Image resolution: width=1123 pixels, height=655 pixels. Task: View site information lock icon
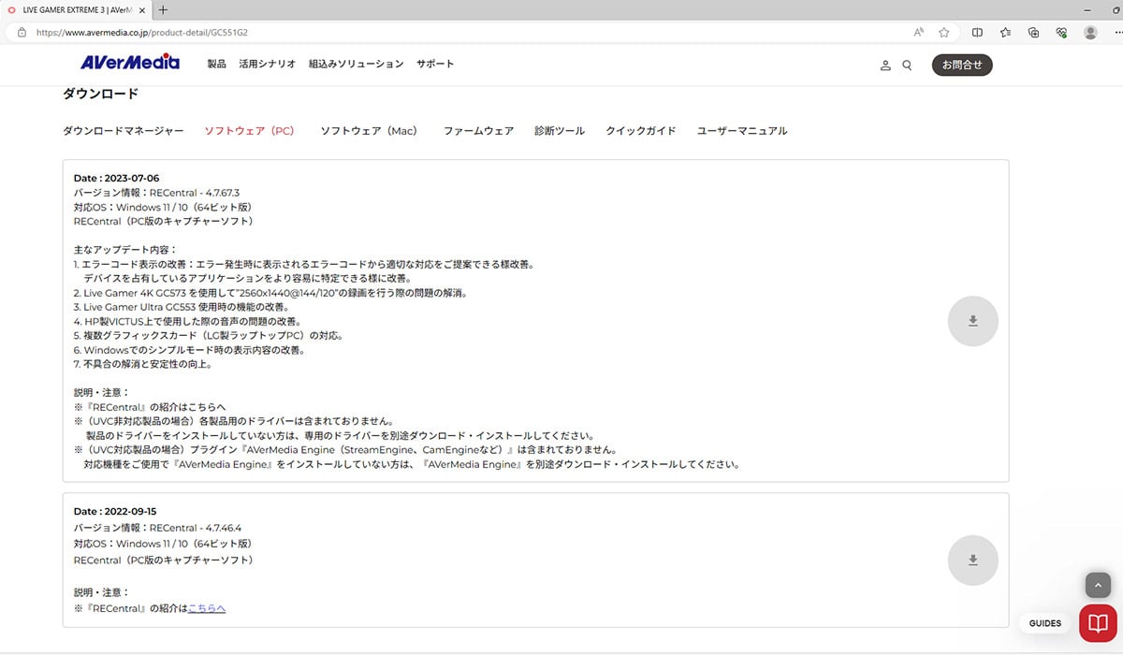coord(22,32)
